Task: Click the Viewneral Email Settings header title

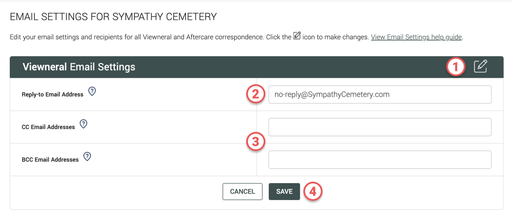Action: pyautogui.click(x=79, y=67)
